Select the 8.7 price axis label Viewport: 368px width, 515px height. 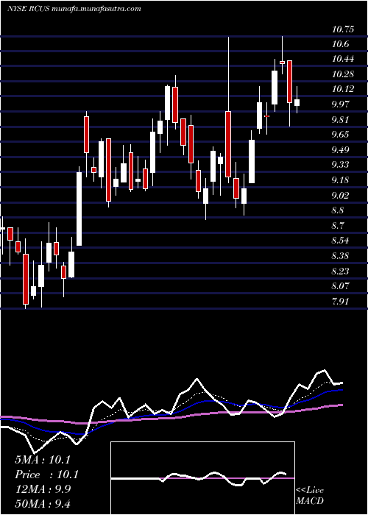pos(338,226)
